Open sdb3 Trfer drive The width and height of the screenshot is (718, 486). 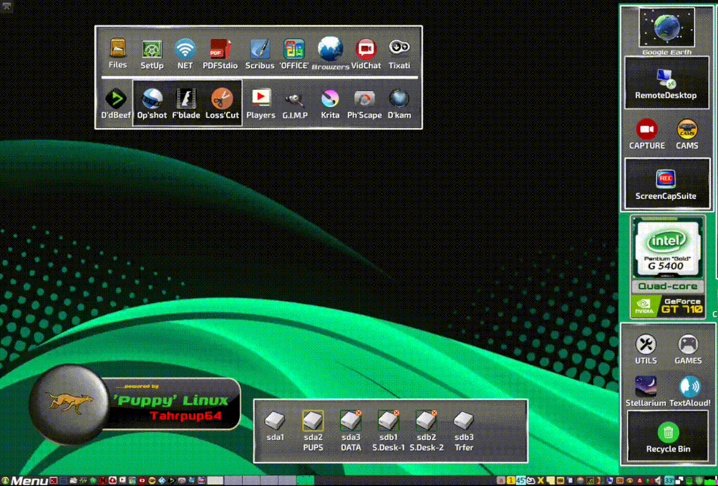pyautogui.click(x=464, y=420)
